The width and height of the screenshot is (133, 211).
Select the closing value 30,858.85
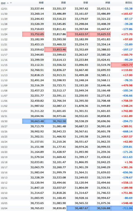click(103, 116)
